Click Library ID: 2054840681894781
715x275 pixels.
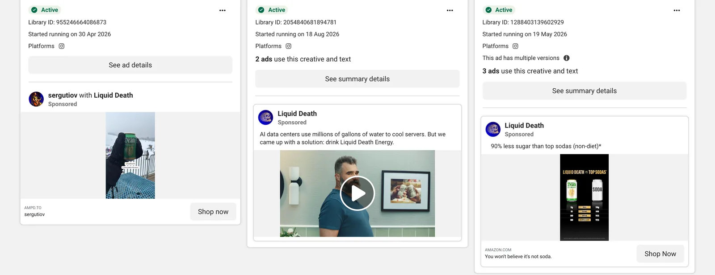coord(296,22)
